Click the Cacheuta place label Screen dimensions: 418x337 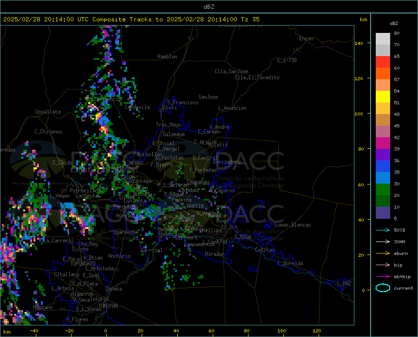(87, 196)
